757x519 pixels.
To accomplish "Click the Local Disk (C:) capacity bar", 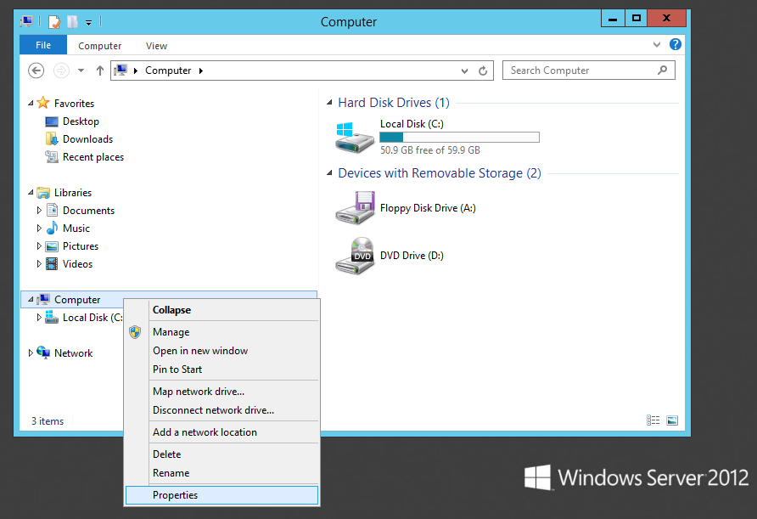I will (x=460, y=138).
